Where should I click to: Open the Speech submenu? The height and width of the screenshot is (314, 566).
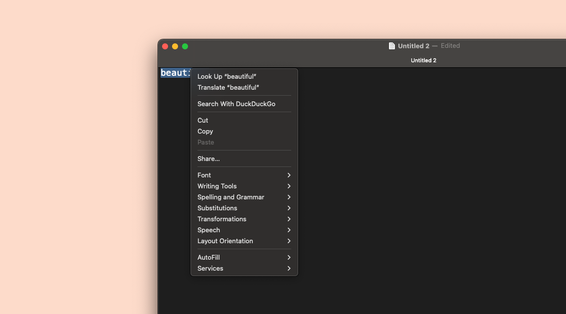pyautogui.click(x=244, y=230)
